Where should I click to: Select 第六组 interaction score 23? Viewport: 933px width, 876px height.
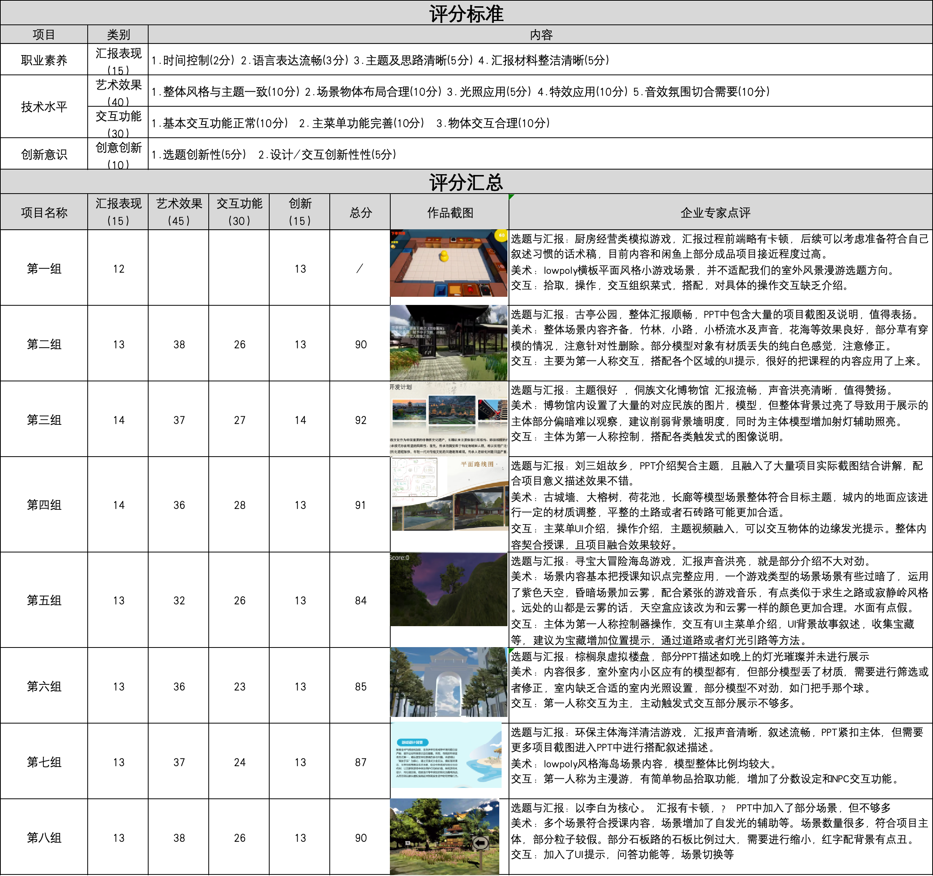point(239,686)
